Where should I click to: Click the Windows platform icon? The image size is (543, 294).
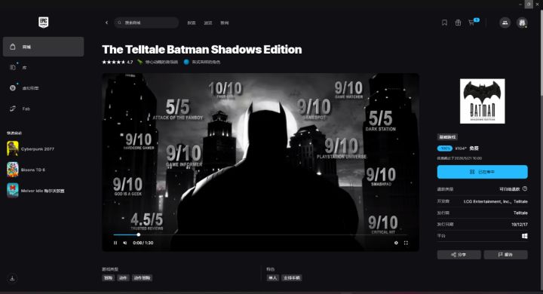point(525,236)
